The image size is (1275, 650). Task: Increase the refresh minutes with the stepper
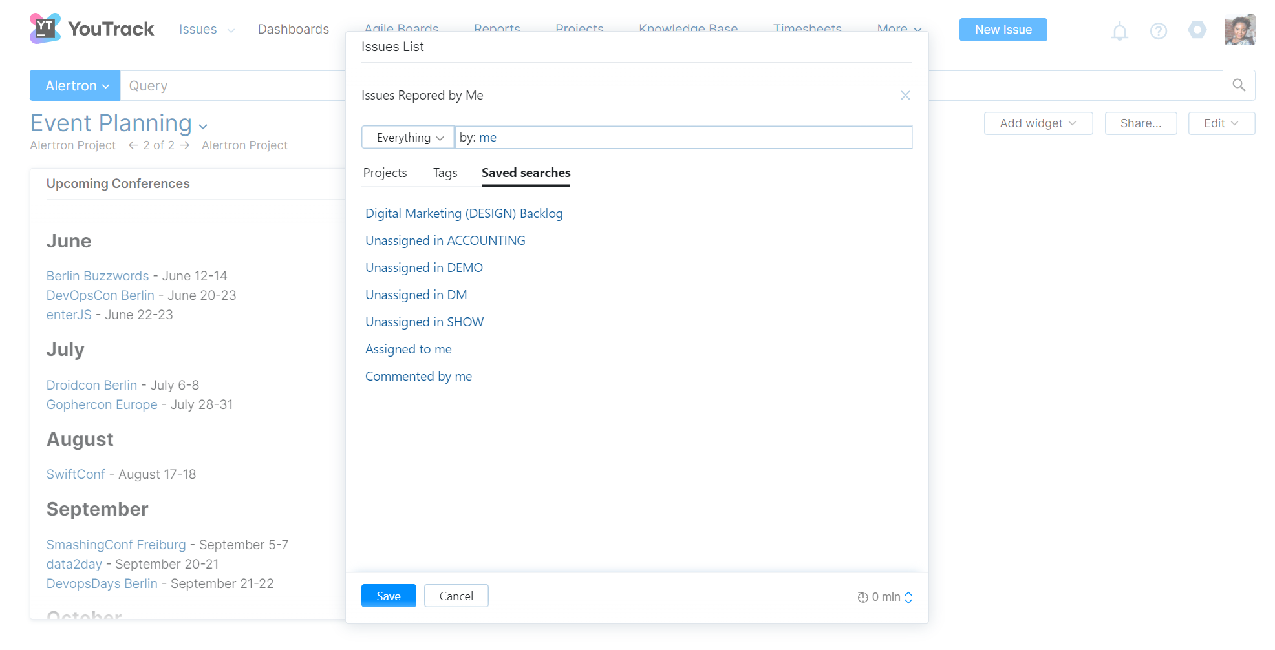(x=908, y=594)
